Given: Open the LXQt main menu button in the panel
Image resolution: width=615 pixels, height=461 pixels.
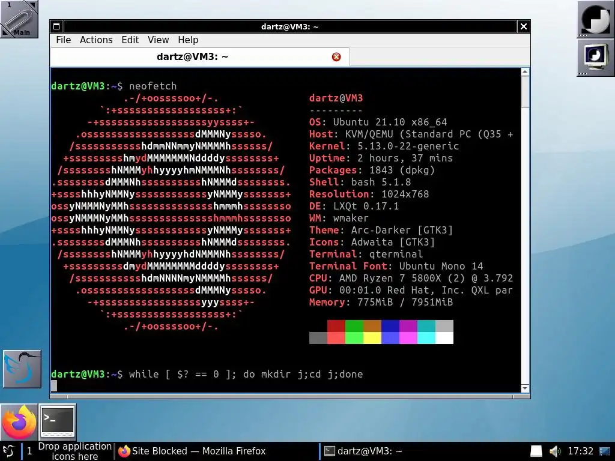Looking at the screenshot, I should pos(8,451).
